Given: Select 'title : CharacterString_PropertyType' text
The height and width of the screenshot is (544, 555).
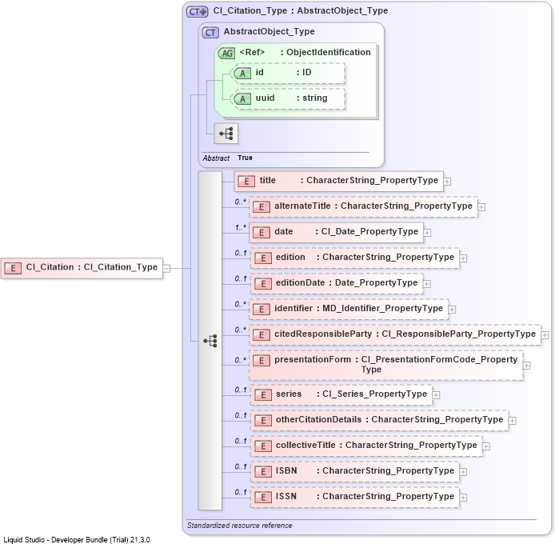Looking at the screenshot, I should tap(349, 180).
